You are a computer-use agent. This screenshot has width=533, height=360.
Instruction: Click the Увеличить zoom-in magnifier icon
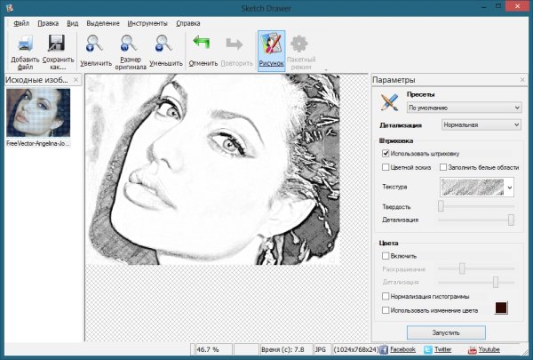[x=96, y=44]
